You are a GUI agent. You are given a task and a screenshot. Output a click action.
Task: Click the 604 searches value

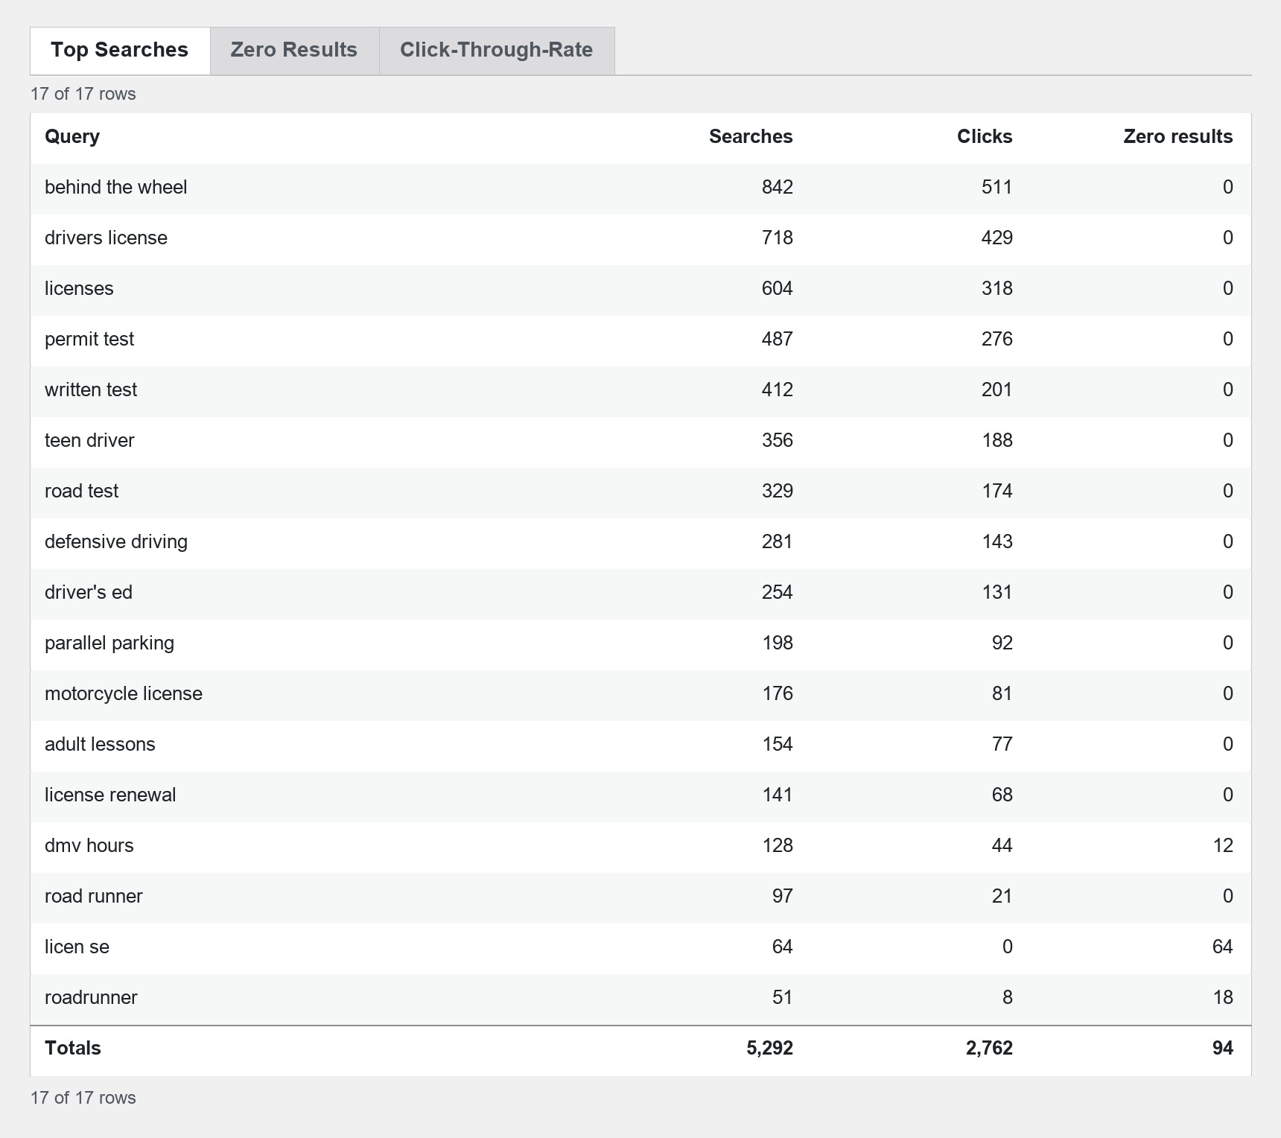778,289
